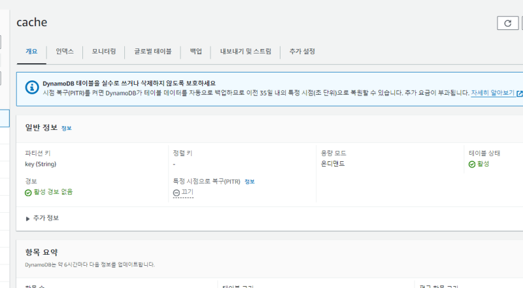The width and height of the screenshot is (523, 288).
Task: Click the 항목 요약 section heading
Action: pos(42,252)
